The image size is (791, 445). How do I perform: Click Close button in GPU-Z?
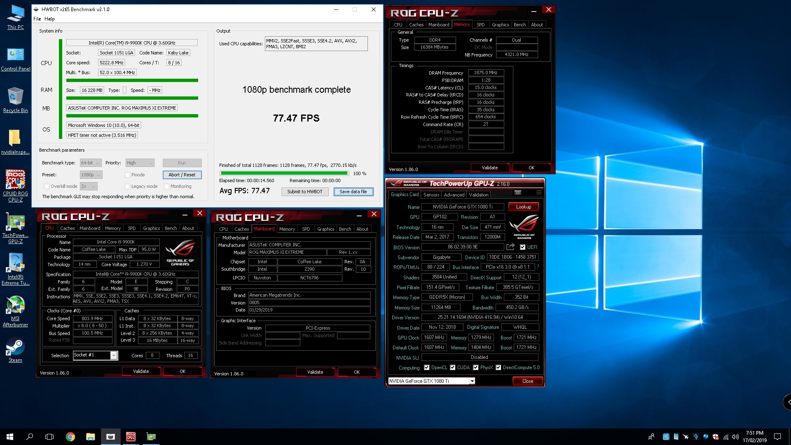click(527, 381)
